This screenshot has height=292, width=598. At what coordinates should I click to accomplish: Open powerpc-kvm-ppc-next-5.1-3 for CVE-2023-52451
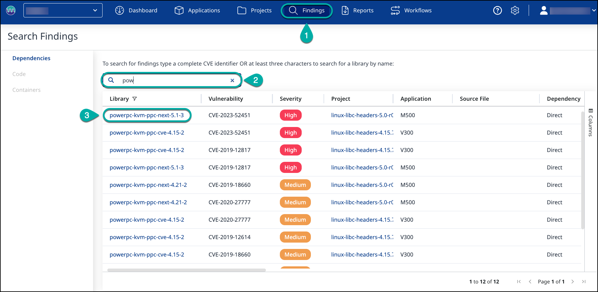[x=147, y=115]
